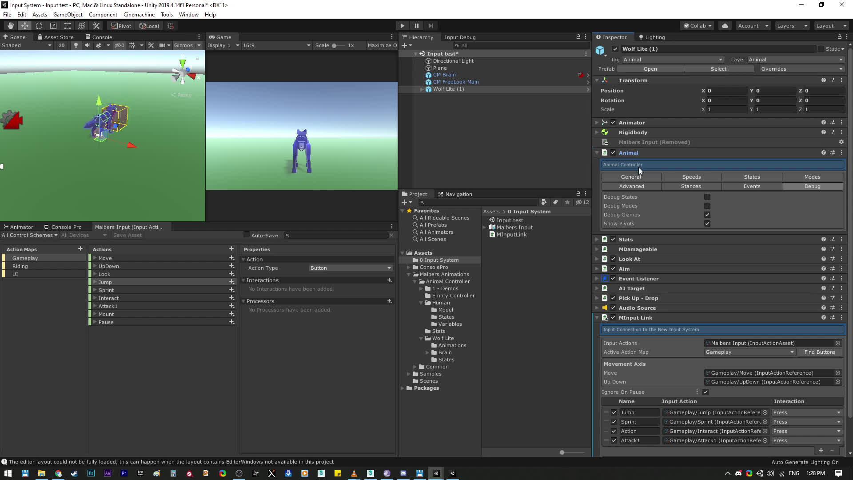This screenshot has width=853, height=480.
Task: Uncheck the Show Pivots checkbox
Action: point(707,224)
